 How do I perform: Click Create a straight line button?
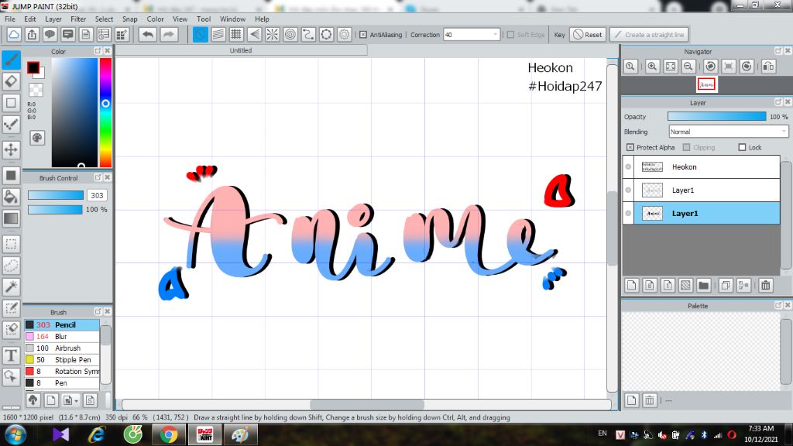click(x=649, y=34)
